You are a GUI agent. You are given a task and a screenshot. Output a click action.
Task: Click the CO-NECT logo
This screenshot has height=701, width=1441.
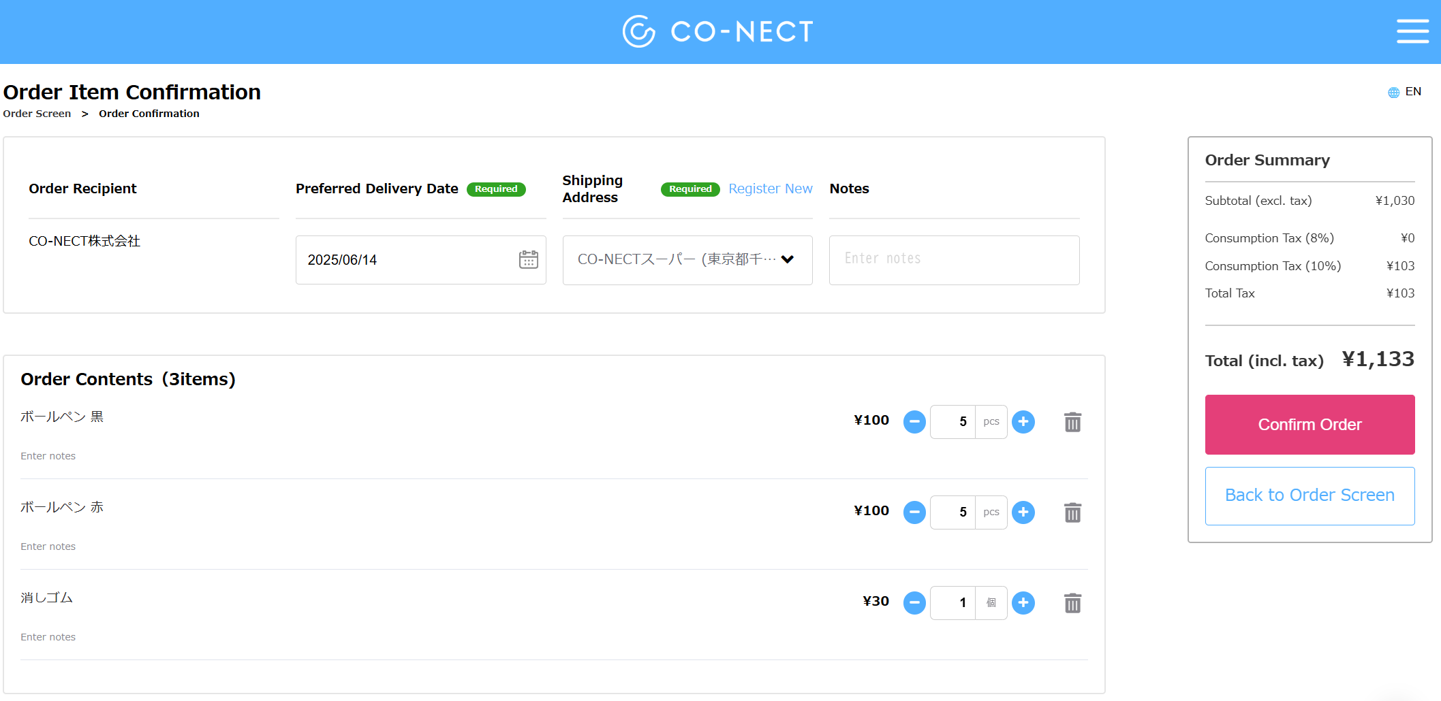tap(718, 31)
